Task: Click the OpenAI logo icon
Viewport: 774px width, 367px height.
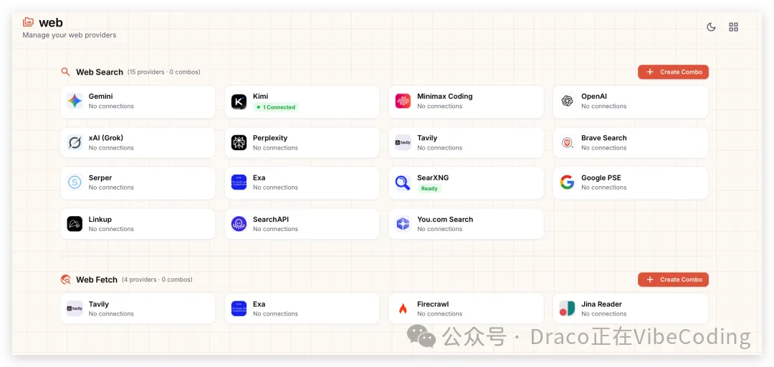Action: 567,102
